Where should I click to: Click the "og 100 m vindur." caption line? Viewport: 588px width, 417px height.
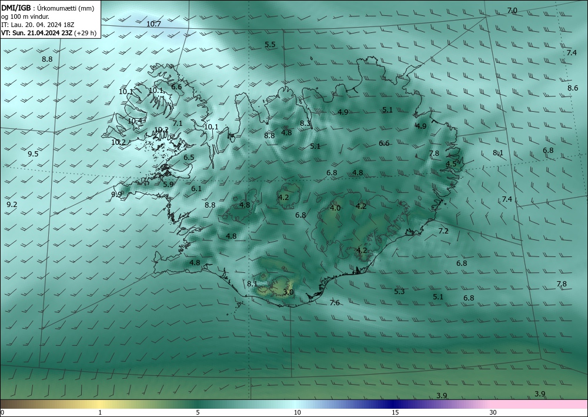coord(25,16)
